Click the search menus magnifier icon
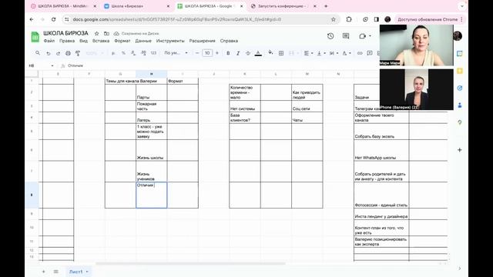 coord(38,53)
